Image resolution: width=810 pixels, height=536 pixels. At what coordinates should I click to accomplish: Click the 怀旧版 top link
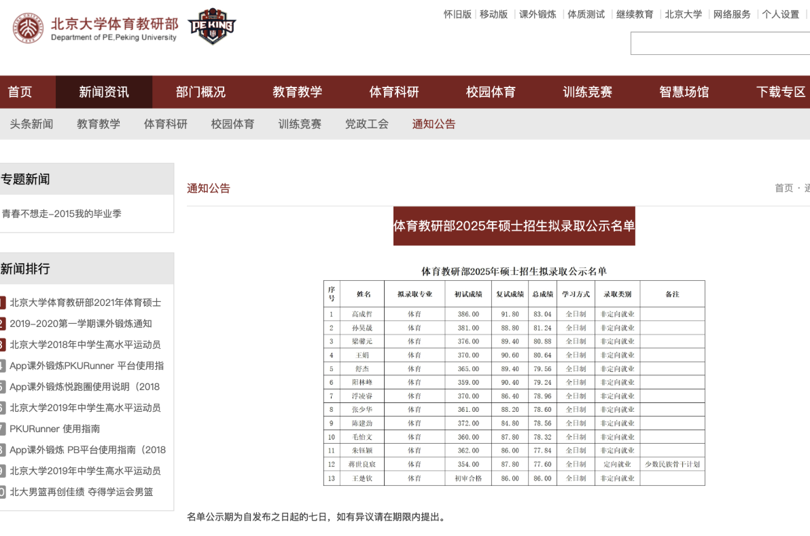[457, 14]
